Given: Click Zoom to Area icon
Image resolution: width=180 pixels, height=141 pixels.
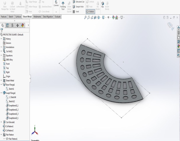Looking at the screenshot, I should point(88,18).
